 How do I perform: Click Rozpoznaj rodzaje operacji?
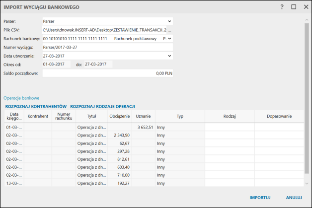[x=102, y=106]
